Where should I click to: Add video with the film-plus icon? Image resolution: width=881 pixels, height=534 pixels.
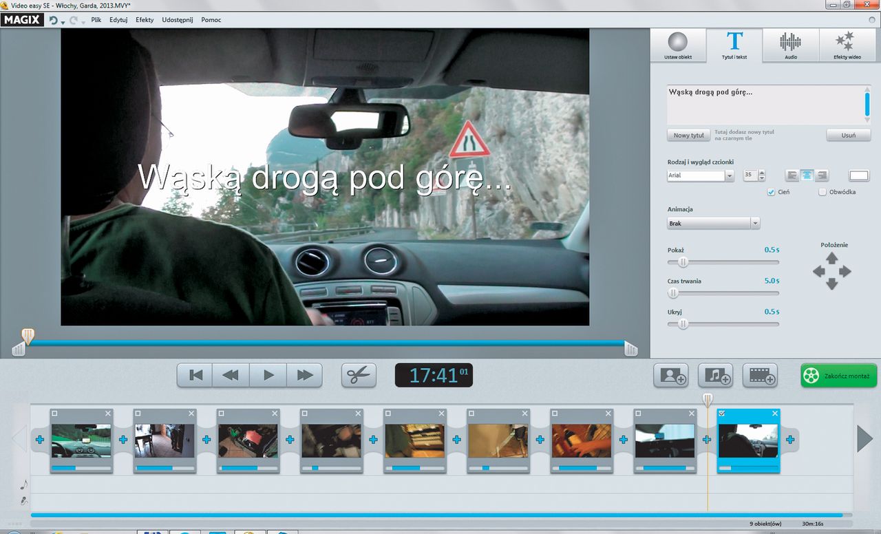760,376
